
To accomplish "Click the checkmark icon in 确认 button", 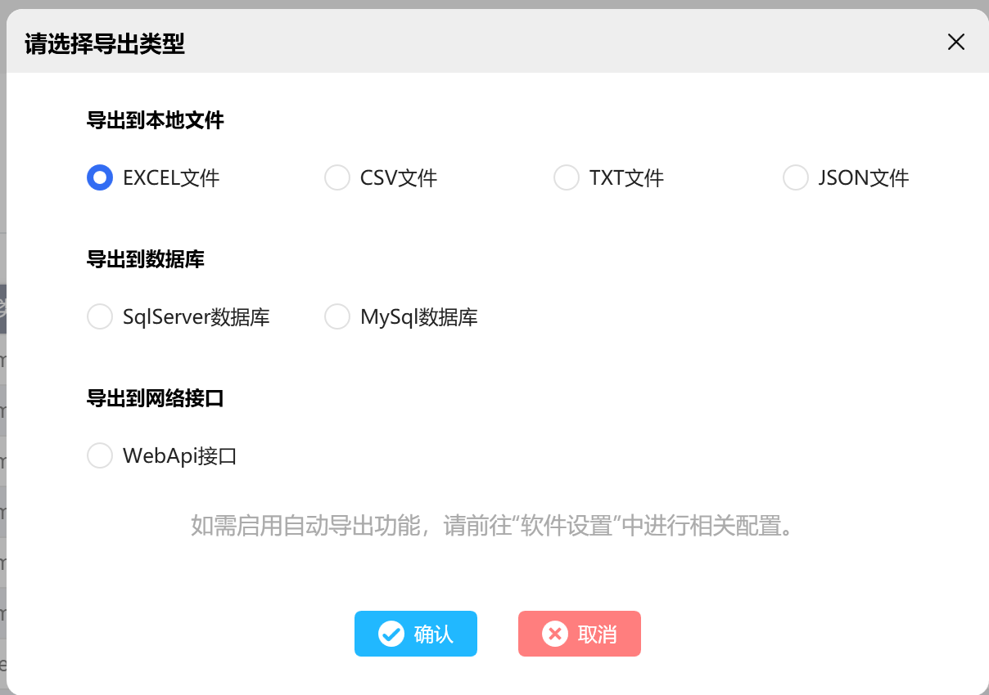I will pyautogui.click(x=391, y=634).
